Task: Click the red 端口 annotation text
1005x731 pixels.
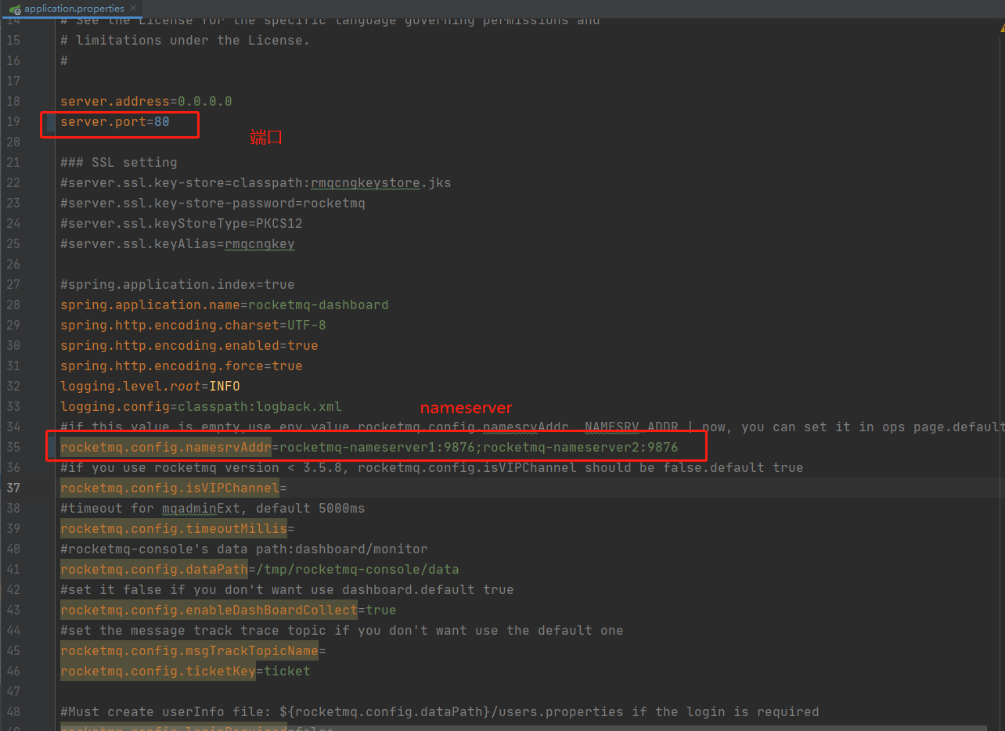Action: point(266,137)
